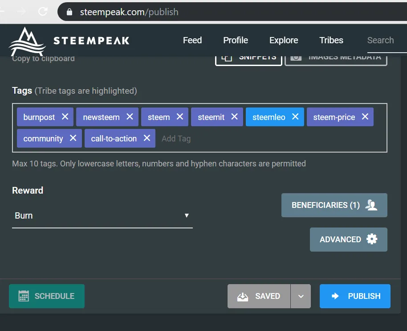Remove the steem tag
Screen dimensions: 407x331
(180, 117)
